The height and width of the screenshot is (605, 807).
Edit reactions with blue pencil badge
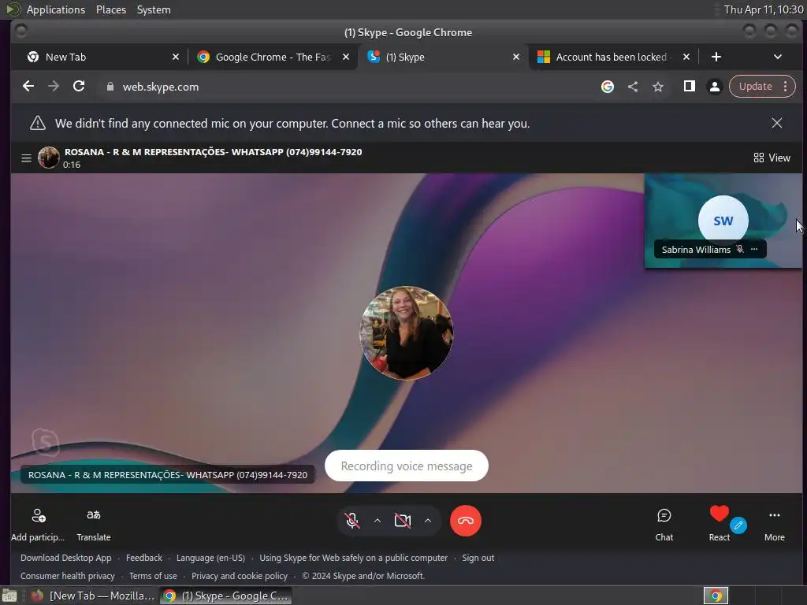[x=738, y=525]
